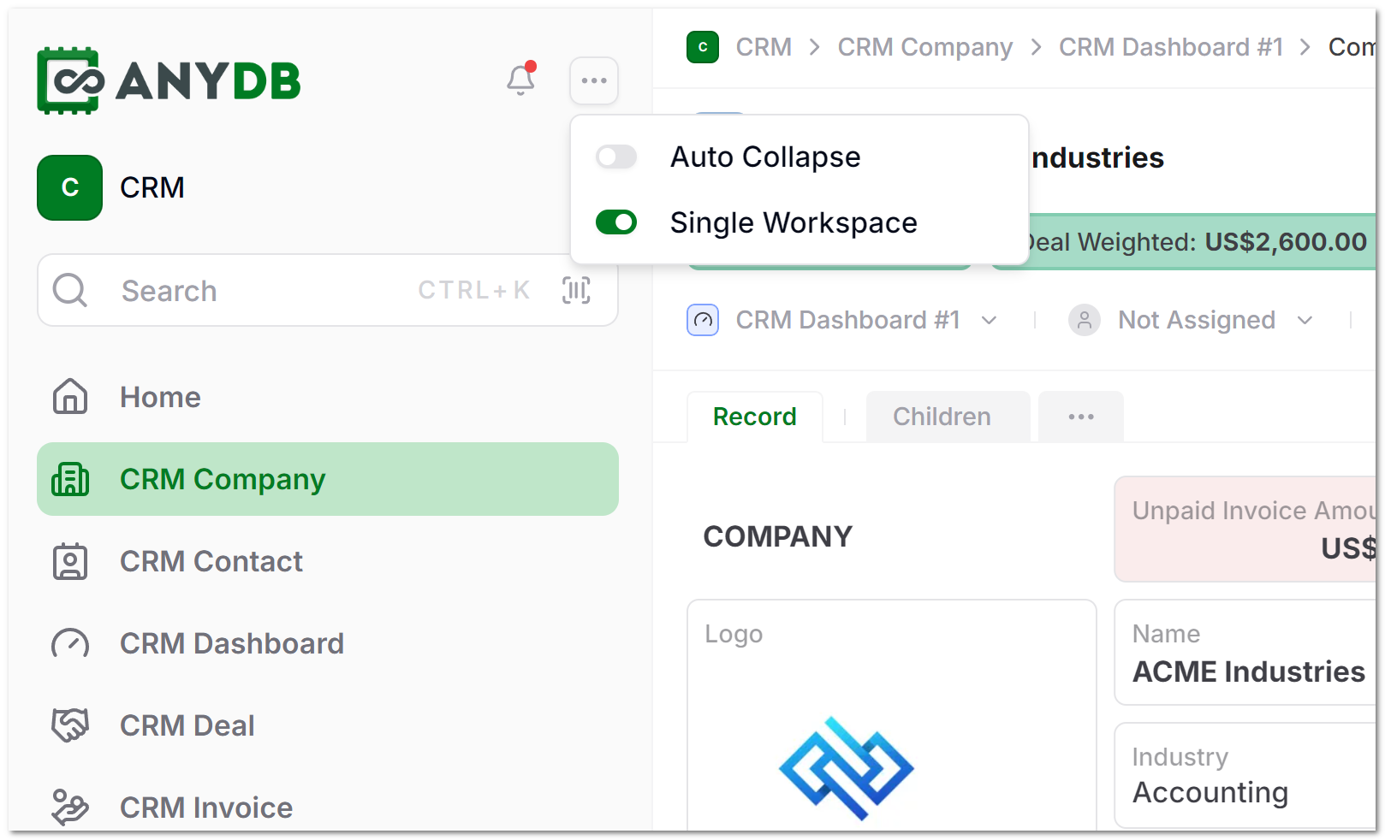This screenshot has height=840, width=1385.
Task: Disable the Single Workspace toggle
Action: [x=616, y=222]
